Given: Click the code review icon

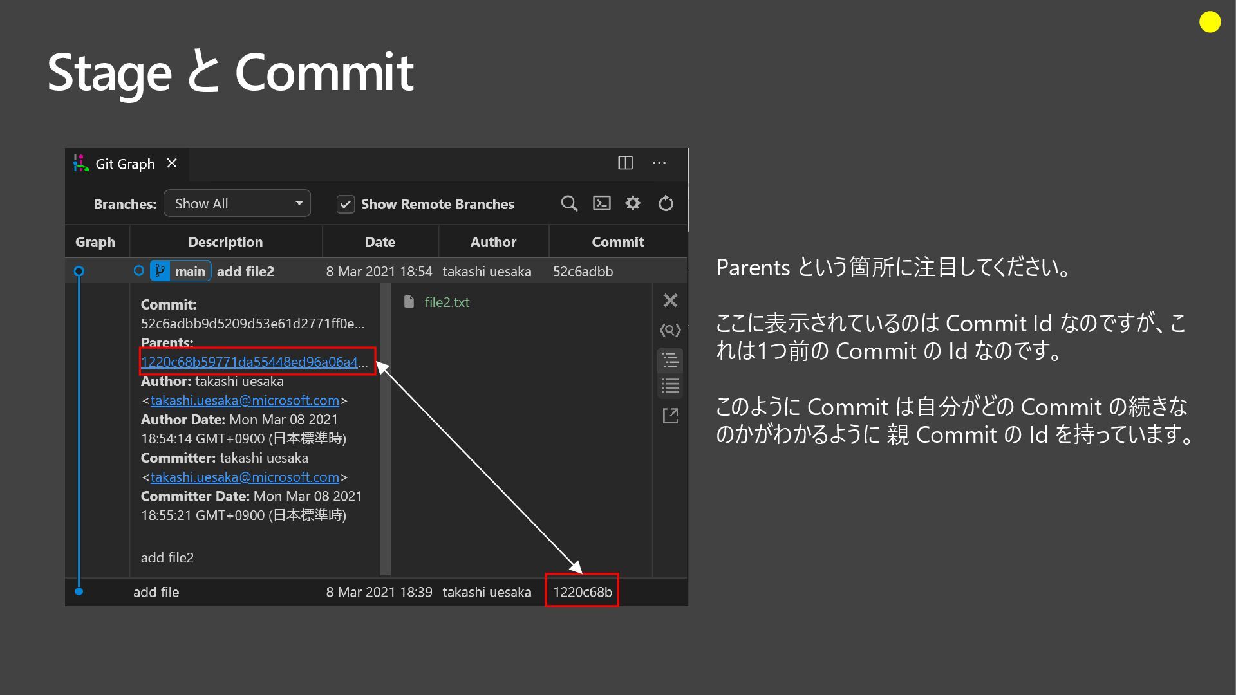Looking at the screenshot, I should click(670, 330).
